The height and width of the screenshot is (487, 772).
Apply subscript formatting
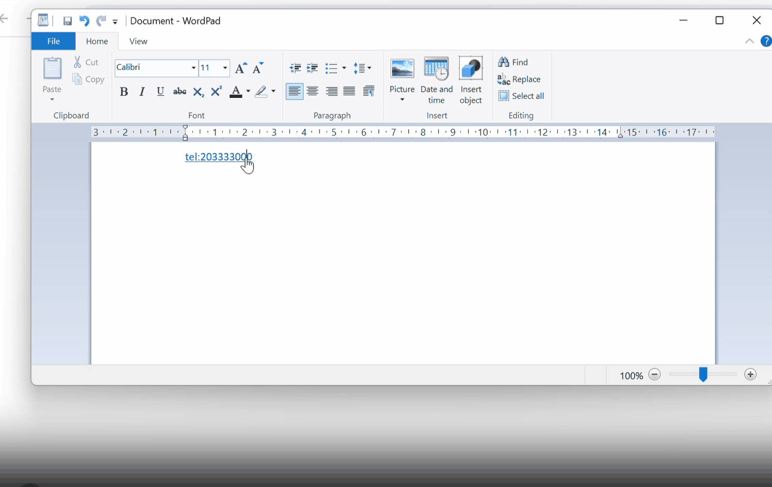pos(198,92)
